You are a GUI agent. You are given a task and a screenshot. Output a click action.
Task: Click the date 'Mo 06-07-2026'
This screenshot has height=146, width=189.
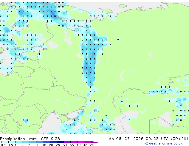point(126,139)
